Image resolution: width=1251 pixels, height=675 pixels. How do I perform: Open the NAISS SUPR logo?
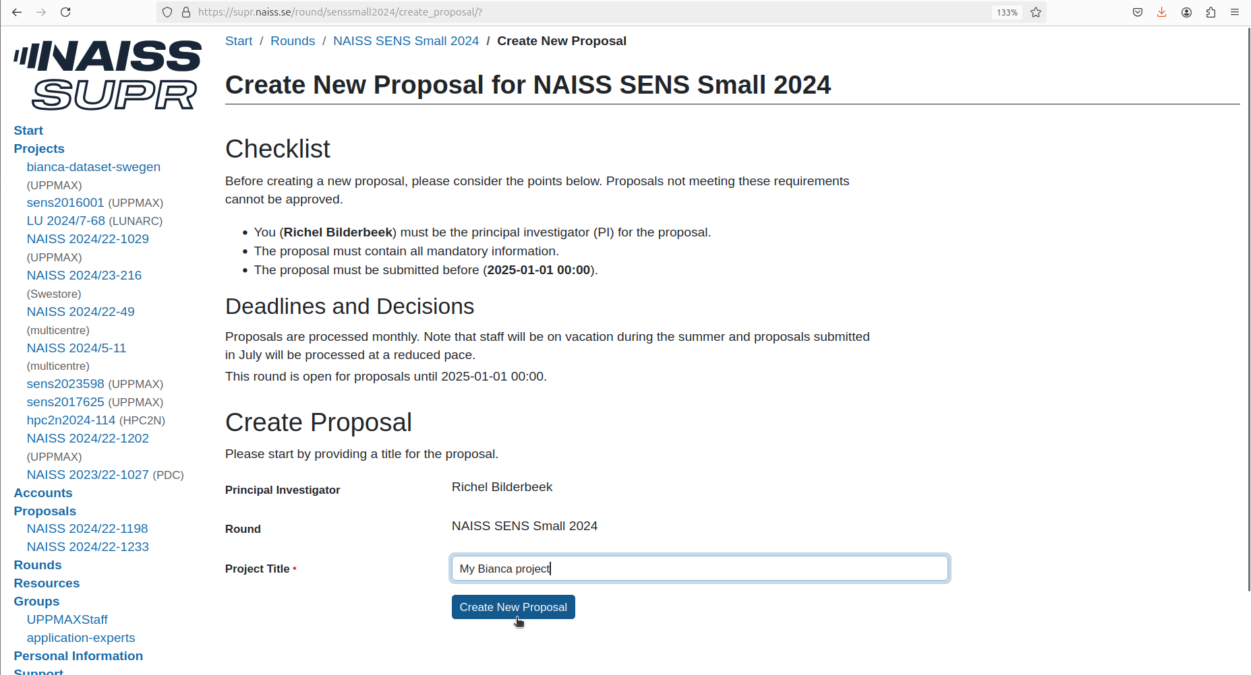pos(107,74)
